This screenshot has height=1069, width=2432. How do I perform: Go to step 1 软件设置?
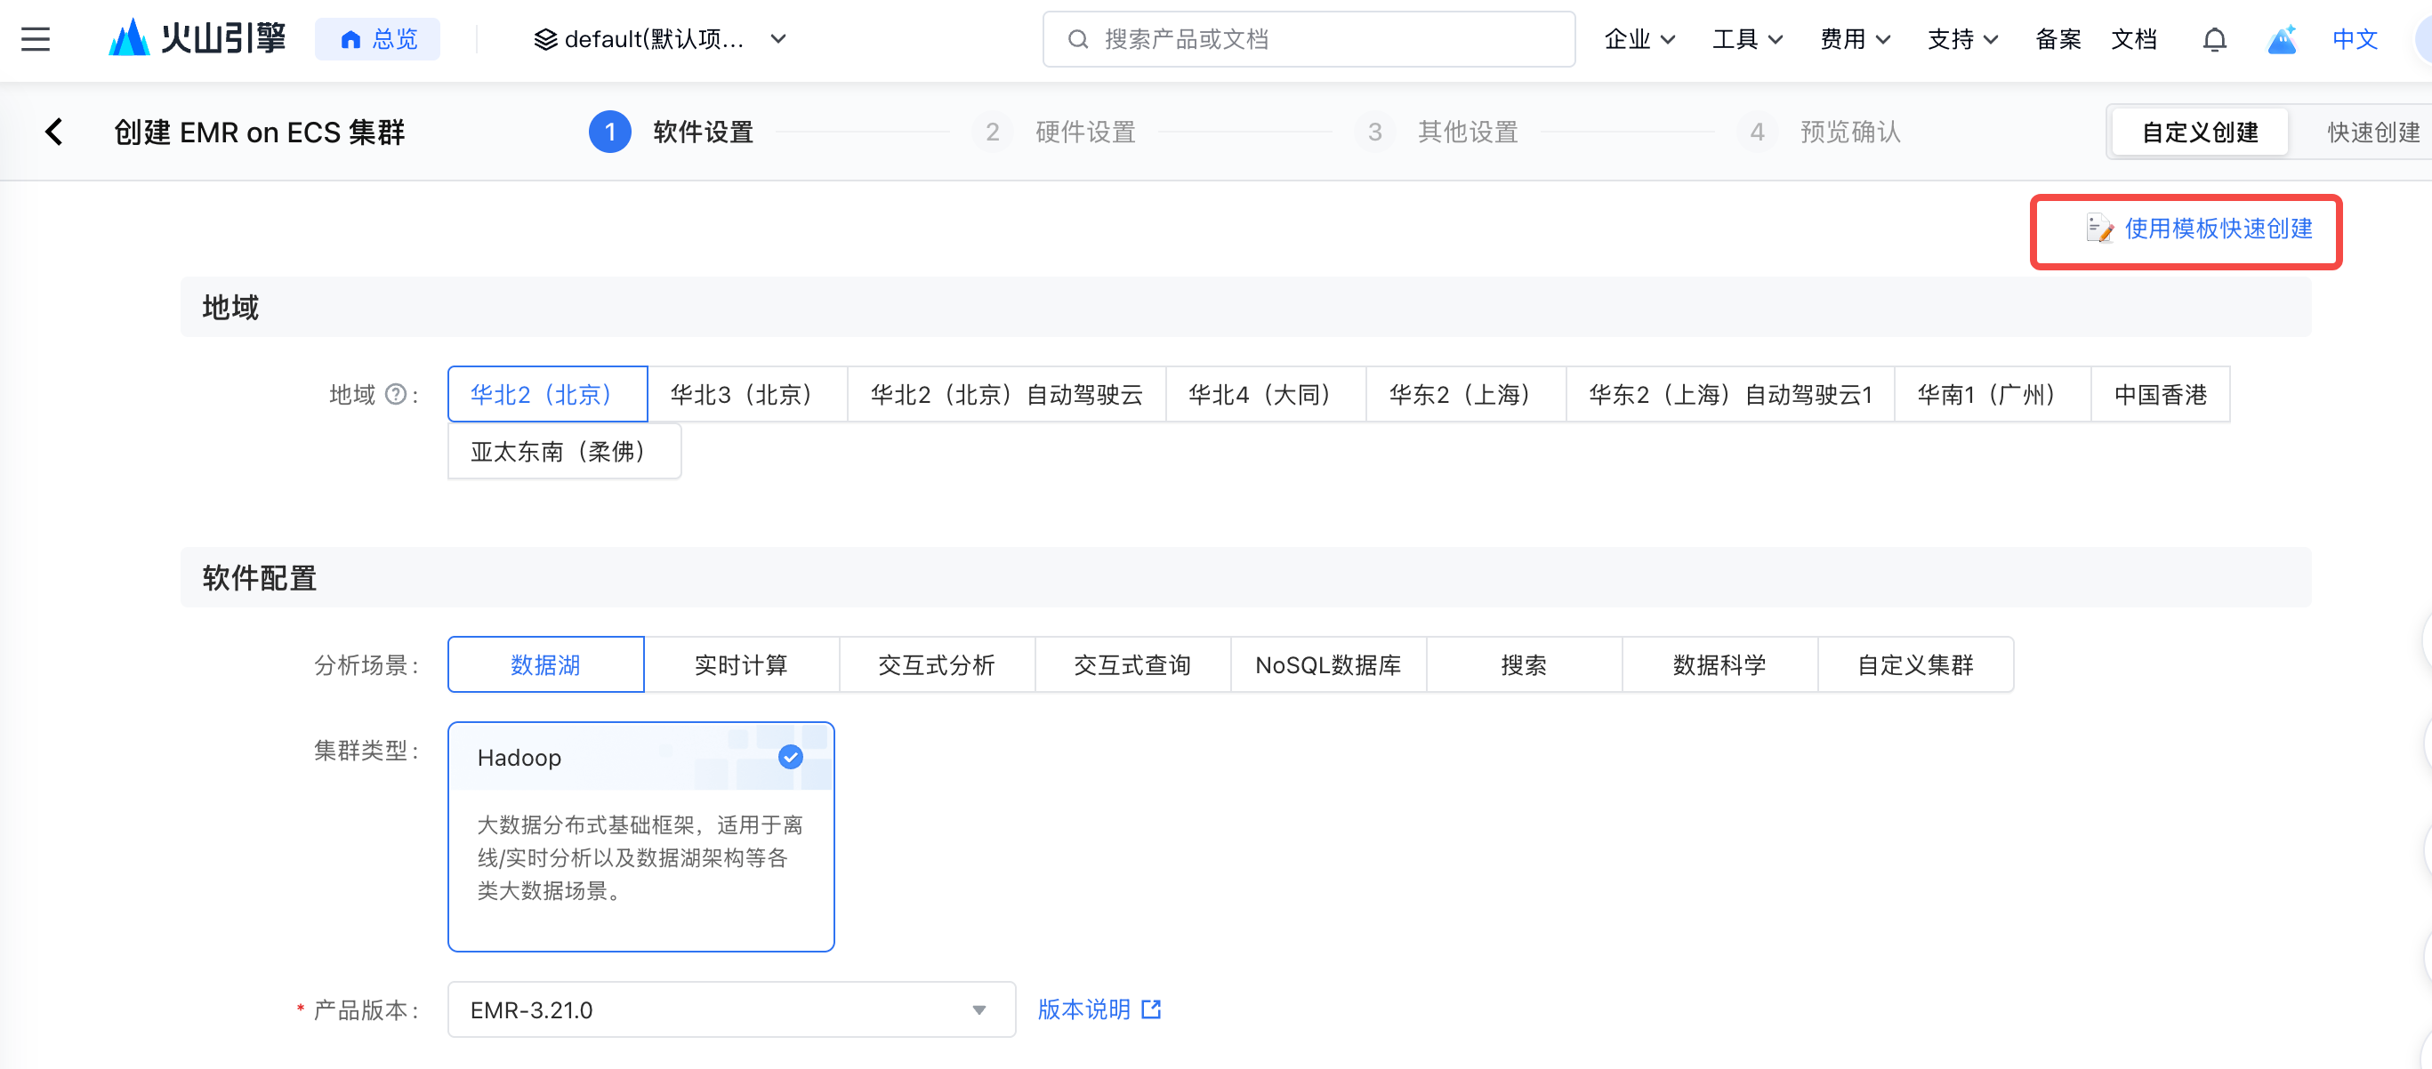pos(672,133)
